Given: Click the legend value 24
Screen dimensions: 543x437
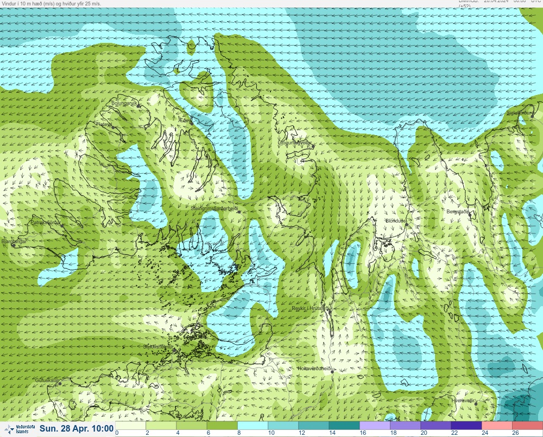Looking at the screenshot, I should [x=485, y=433].
